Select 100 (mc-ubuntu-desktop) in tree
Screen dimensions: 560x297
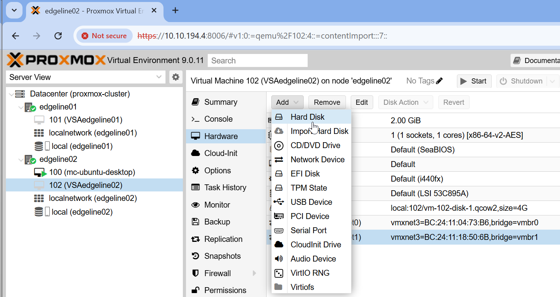(x=92, y=172)
